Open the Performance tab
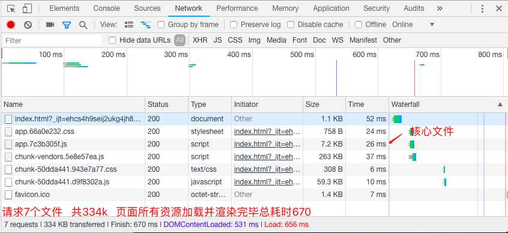The image size is (508, 233). tap(237, 8)
